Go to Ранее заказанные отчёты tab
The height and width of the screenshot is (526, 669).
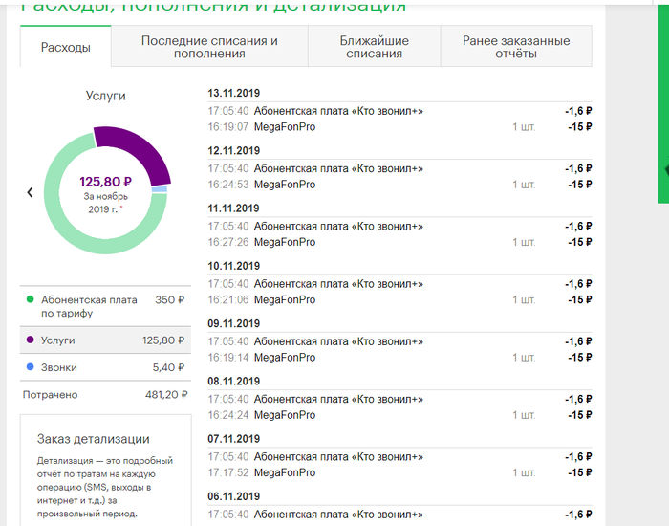coord(515,47)
